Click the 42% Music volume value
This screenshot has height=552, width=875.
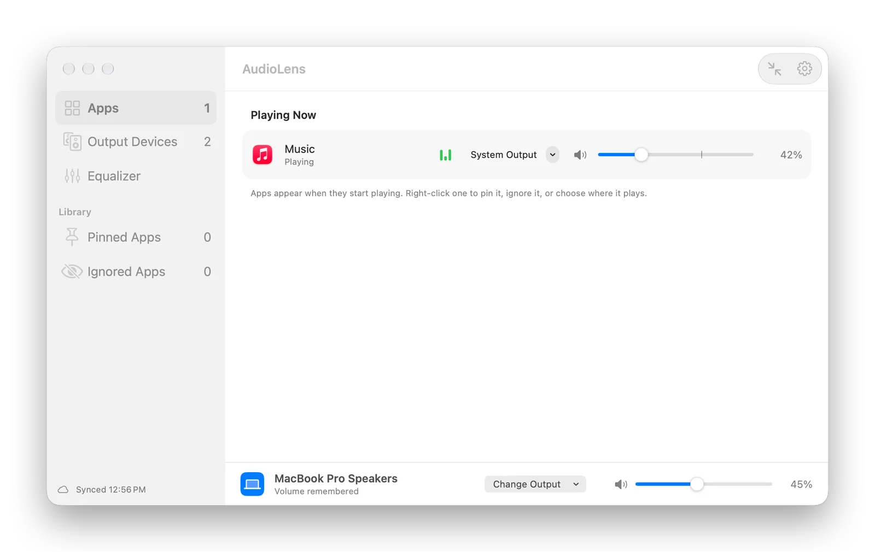click(x=791, y=155)
